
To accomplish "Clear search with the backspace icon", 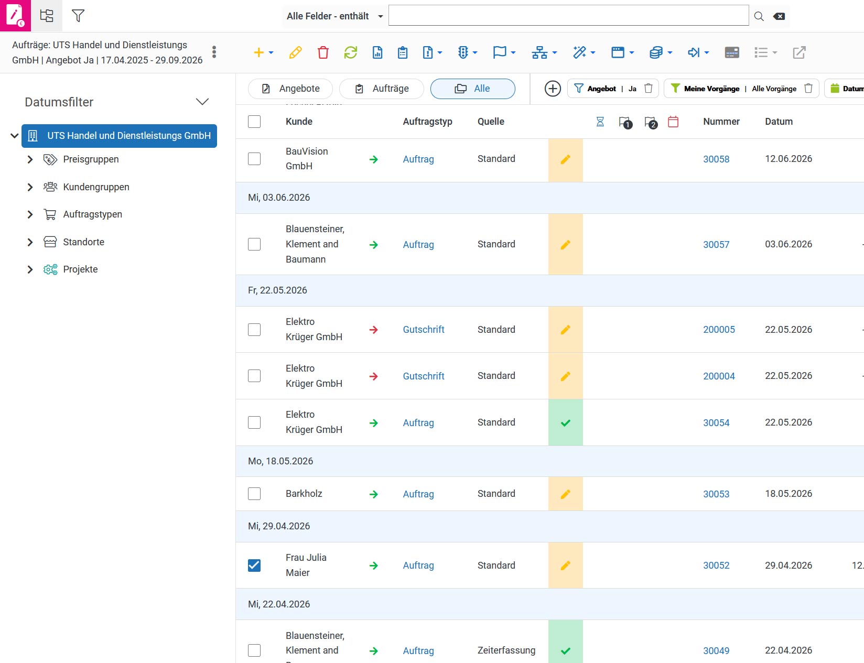I will pos(779,16).
